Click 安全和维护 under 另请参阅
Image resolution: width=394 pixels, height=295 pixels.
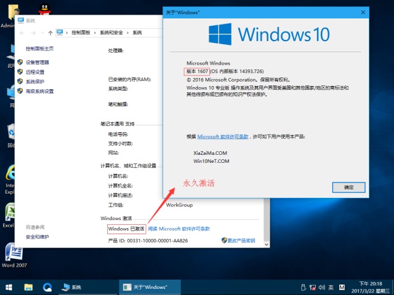click(x=37, y=237)
